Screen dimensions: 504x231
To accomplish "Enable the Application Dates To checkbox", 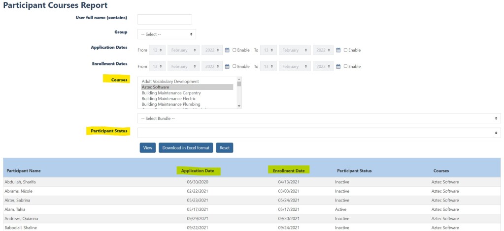I will (x=346, y=50).
